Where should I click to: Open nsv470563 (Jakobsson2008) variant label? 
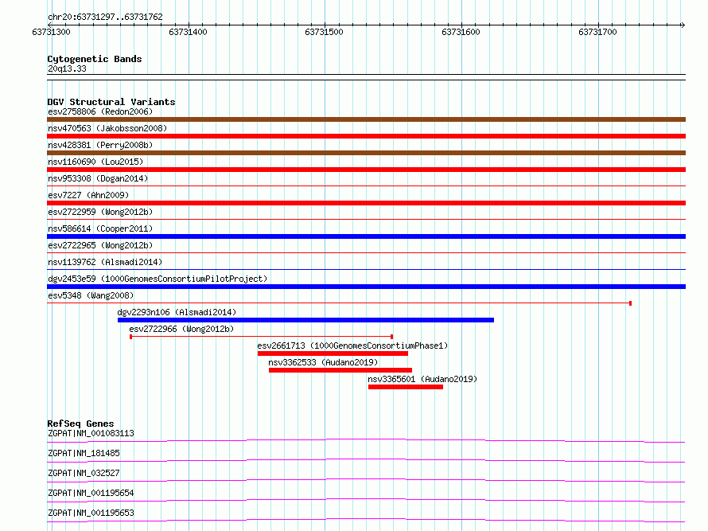click(107, 128)
